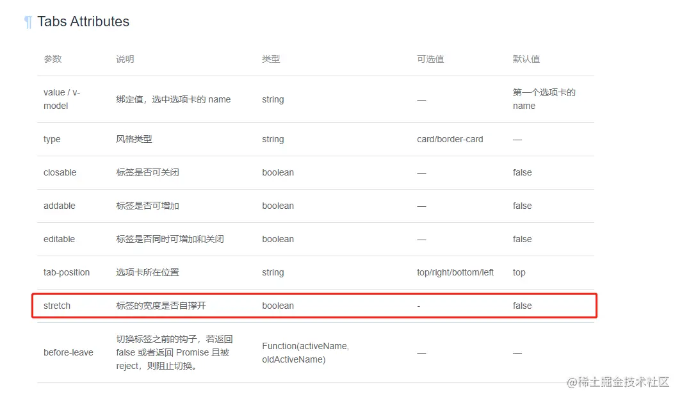
Task: Select the highlighted stretch parameter
Action: (x=57, y=306)
